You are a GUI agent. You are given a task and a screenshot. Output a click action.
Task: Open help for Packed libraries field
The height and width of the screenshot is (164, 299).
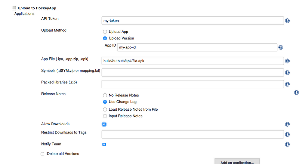(x=287, y=84)
